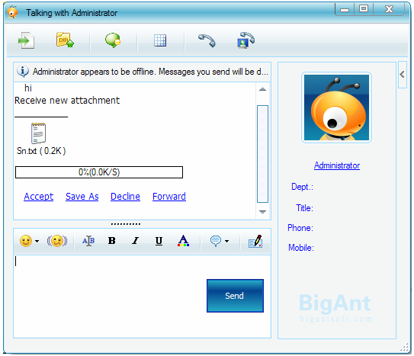Screen dimensions: 414x356
Task: Open the green chat bubble message icon
Action: click(x=113, y=40)
